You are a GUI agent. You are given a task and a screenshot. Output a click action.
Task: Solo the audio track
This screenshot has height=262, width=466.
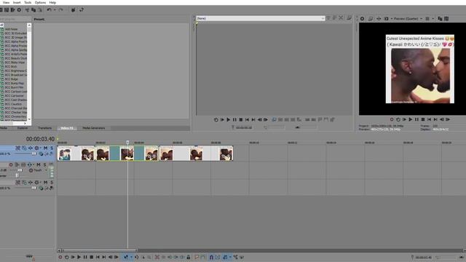coord(45,164)
